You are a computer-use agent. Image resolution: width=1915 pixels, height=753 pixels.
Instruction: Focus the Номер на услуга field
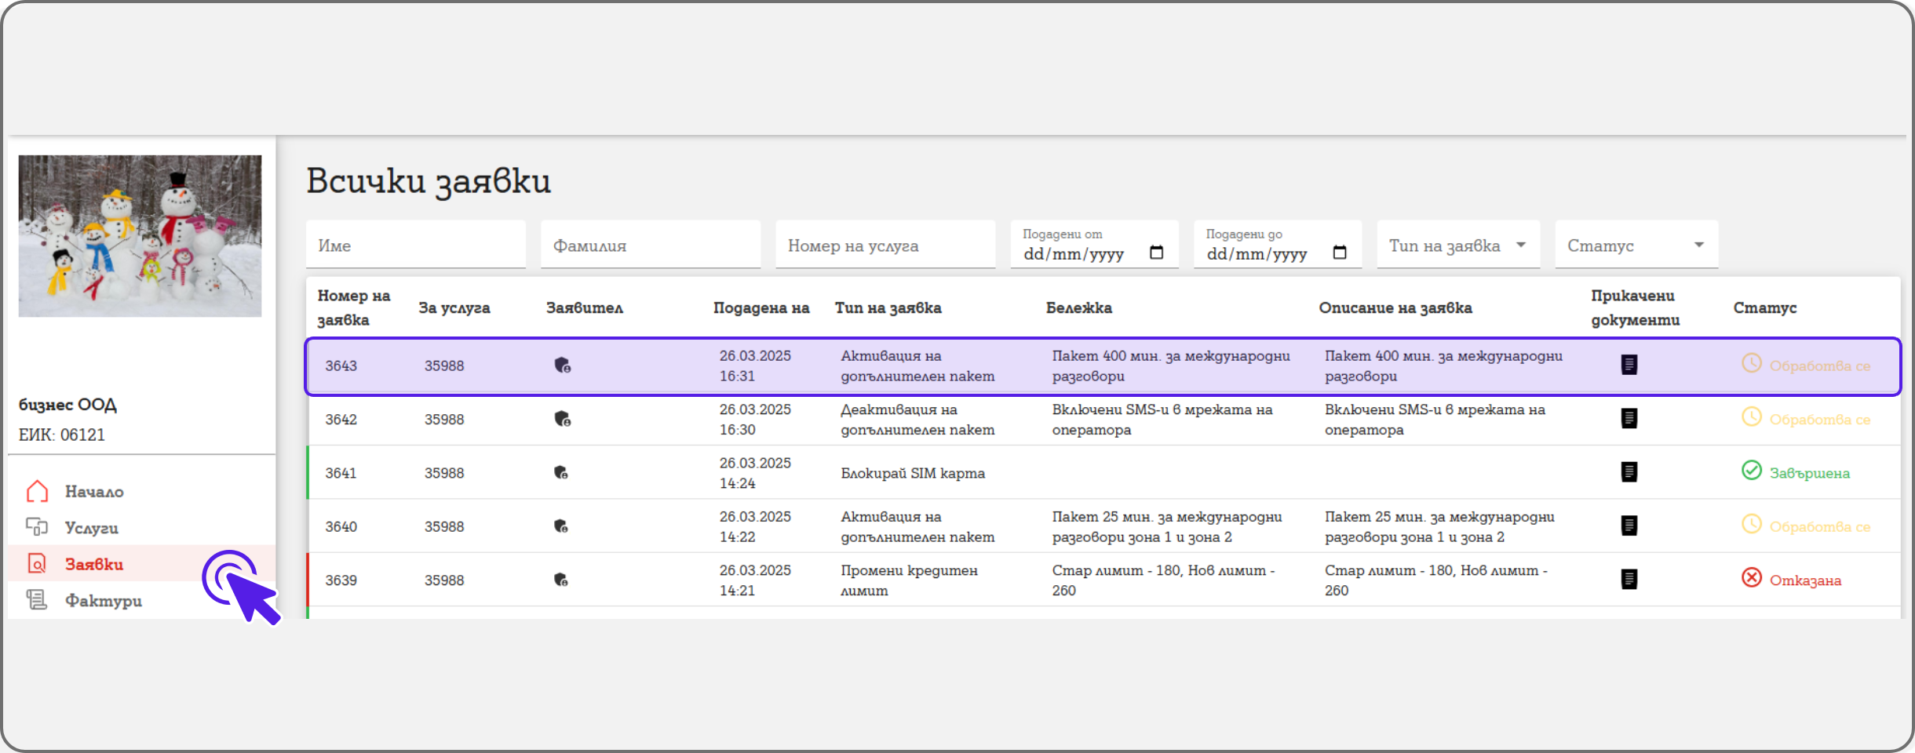[885, 245]
